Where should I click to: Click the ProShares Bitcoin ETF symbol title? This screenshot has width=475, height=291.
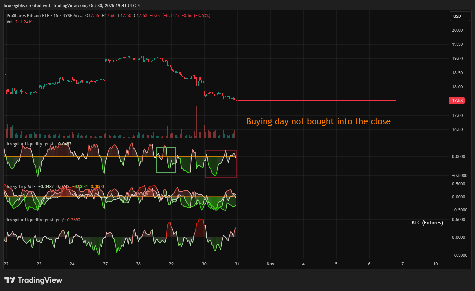(28, 16)
